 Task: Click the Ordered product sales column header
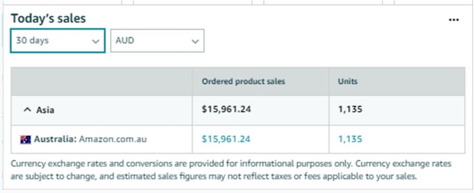pos(243,82)
